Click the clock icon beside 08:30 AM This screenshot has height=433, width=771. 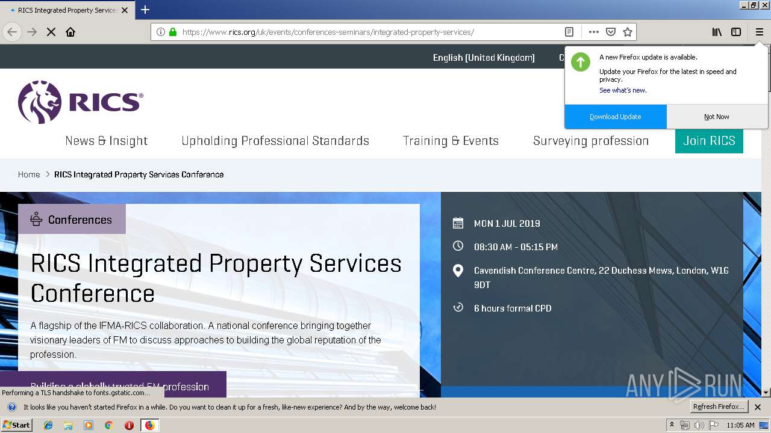click(x=458, y=246)
